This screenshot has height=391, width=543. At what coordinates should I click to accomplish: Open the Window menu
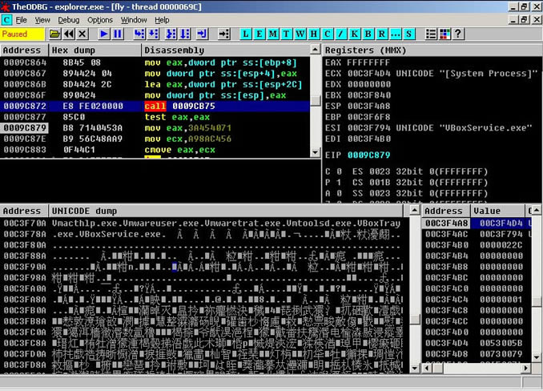coord(134,19)
